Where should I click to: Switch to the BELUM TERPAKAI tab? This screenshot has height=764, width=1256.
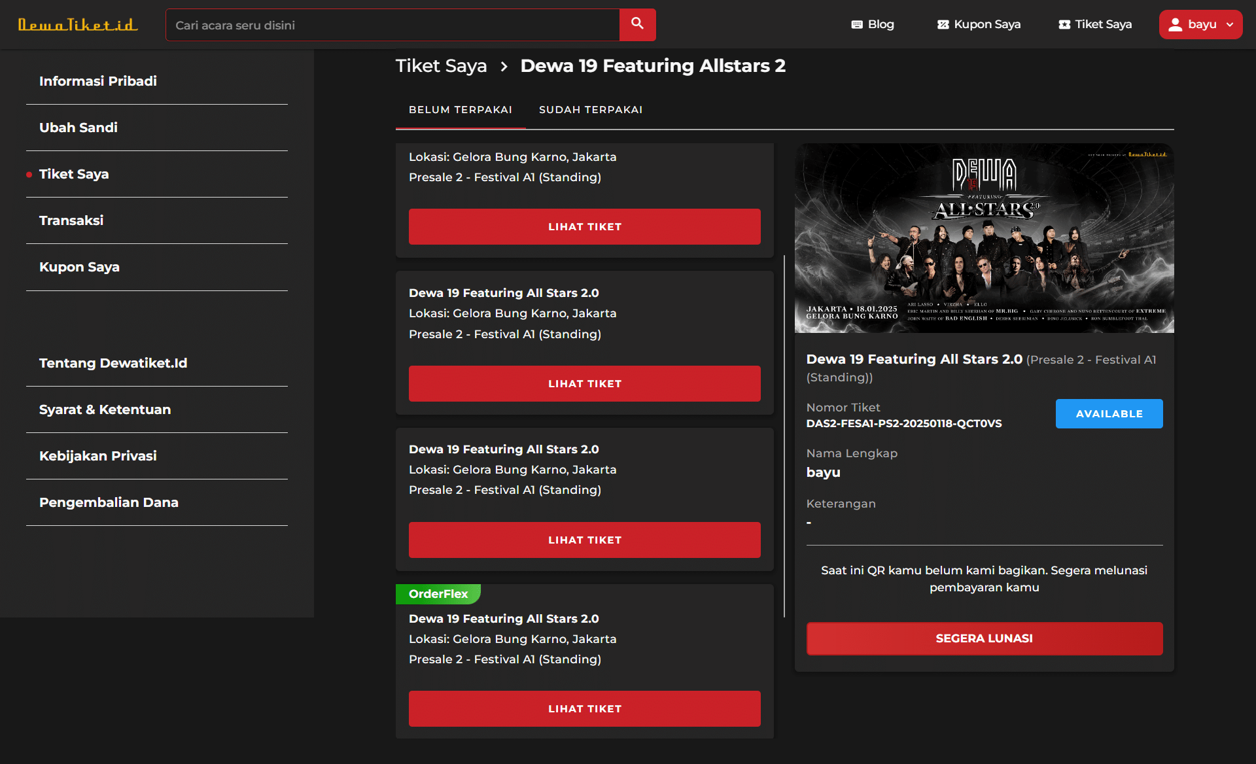coord(461,110)
